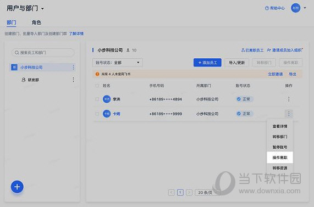Viewport: 314px width, 207px height.
Task: Click 邀请成员加入组织 link
Action: click(x=285, y=50)
